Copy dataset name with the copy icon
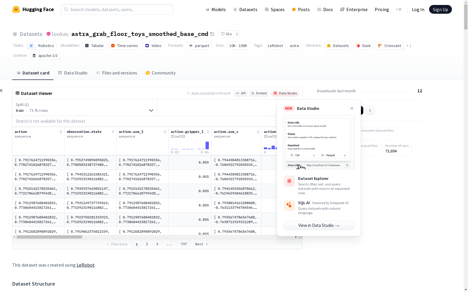 point(212,34)
